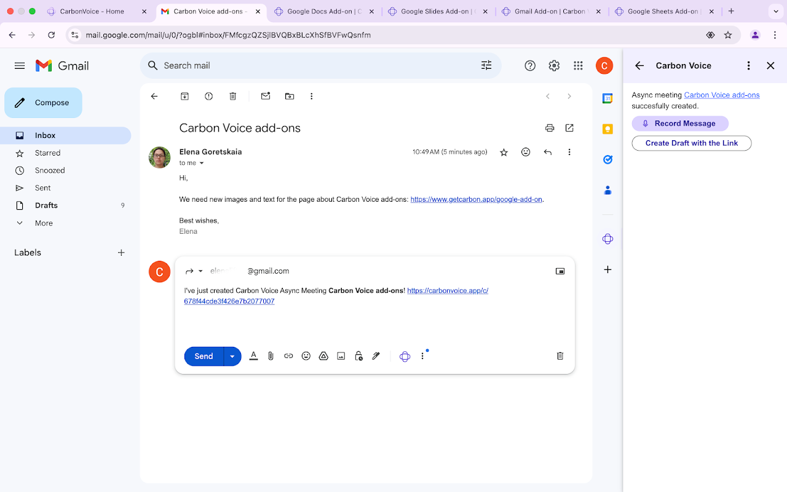787x492 pixels.
Task: Go back in Carbon Voice panel
Action: point(639,66)
